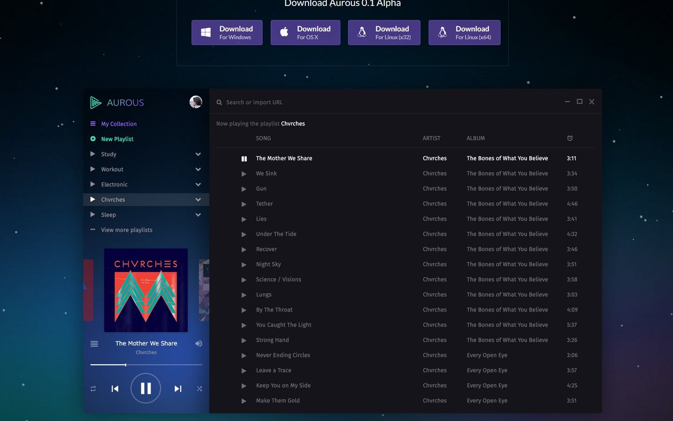
Task: Click Every Open Eye album for Leave a Trace
Action: (x=487, y=370)
